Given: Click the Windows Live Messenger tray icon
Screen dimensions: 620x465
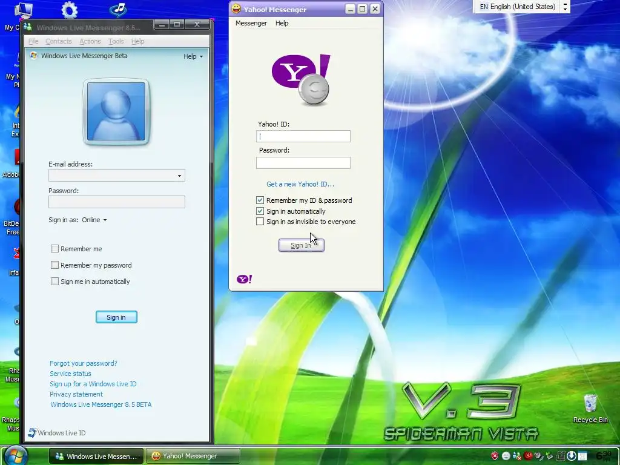Looking at the screenshot, I should [x=517, y=456].
